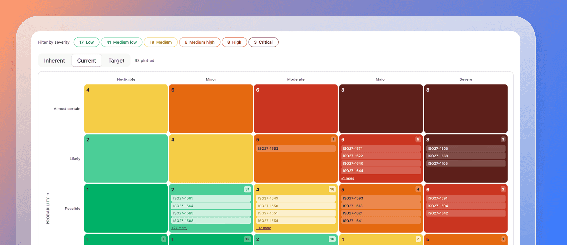Open risk ISO27-1644
This screenshot has width=567, height=245.
coord(381,171)
